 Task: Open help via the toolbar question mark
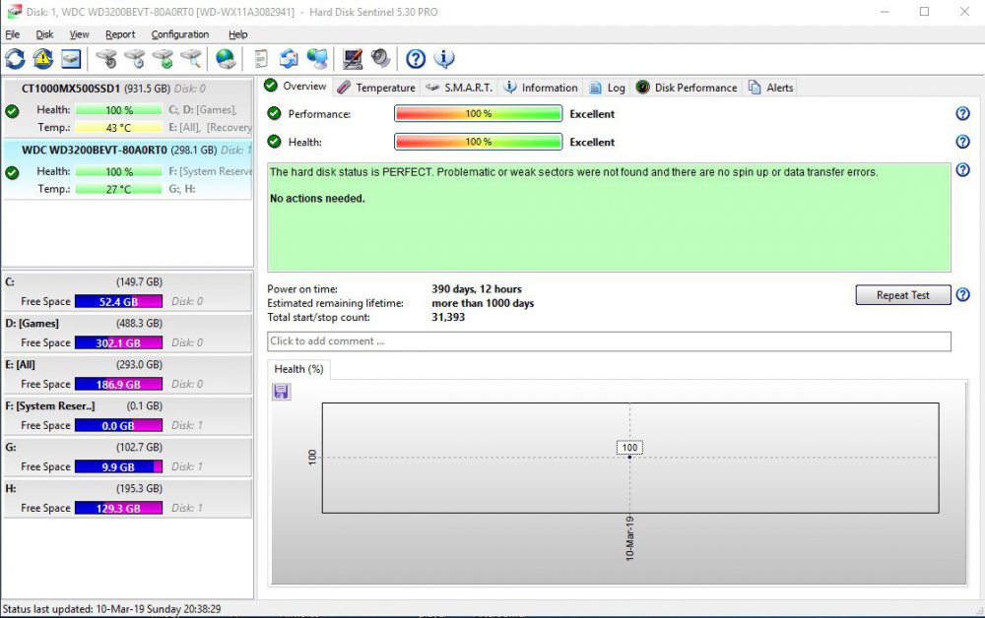pyautogui.click(x=416, y=59)
